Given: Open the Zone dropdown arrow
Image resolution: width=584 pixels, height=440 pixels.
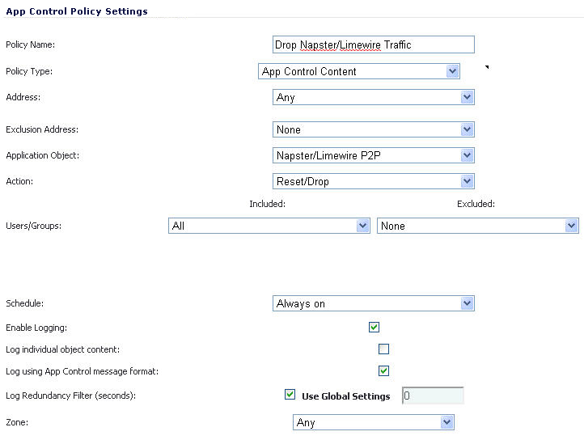Looking at the screenshot, I should [446, 422].
